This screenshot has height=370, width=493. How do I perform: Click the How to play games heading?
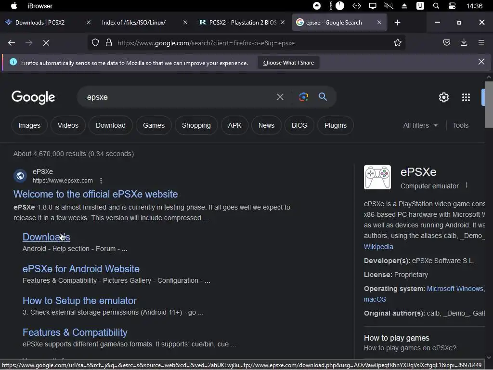pyautogui.click(x=397, y=338)
